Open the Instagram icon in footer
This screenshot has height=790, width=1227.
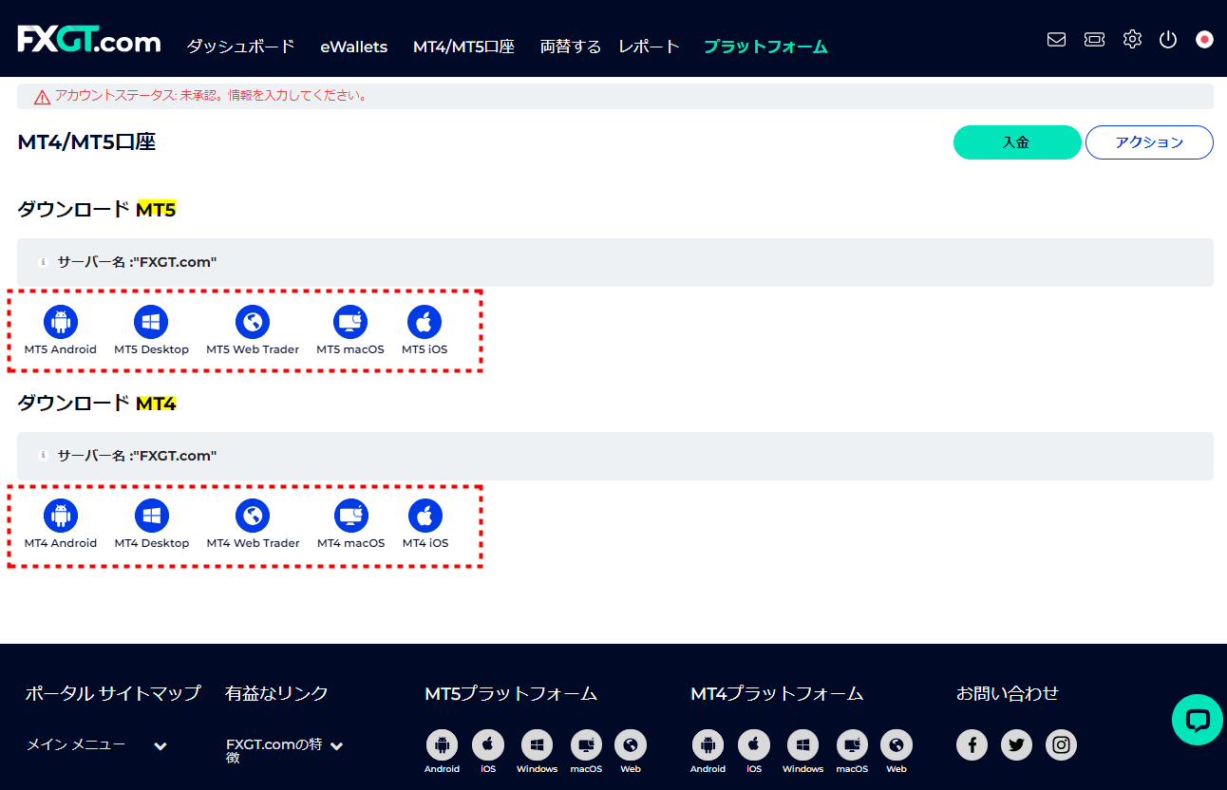click(1062, 744)
